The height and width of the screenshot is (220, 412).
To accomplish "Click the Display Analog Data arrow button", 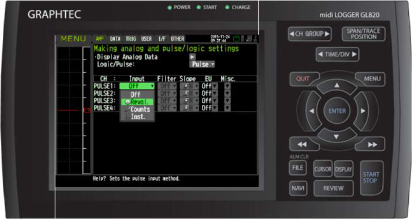I will (x=192, y=57).
